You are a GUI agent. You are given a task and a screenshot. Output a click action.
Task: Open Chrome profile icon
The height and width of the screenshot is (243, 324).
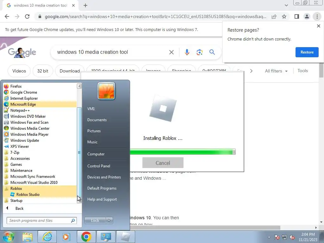coord(307,16)
